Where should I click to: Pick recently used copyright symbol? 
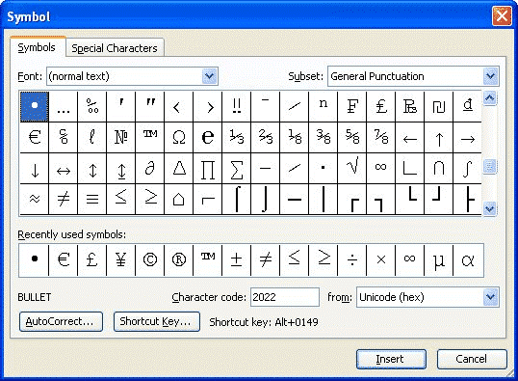click(150, 260)
